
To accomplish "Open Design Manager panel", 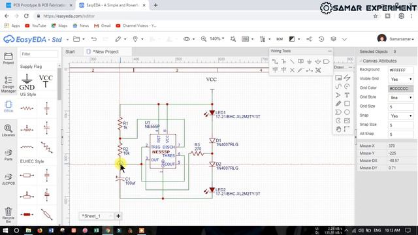I will [x=8, y=84].
